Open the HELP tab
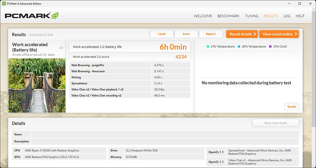 point(300,16)
